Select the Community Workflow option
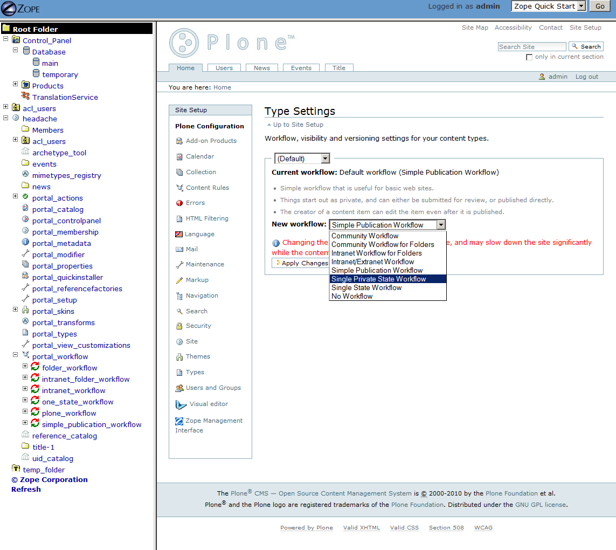 tap(387, 236)
